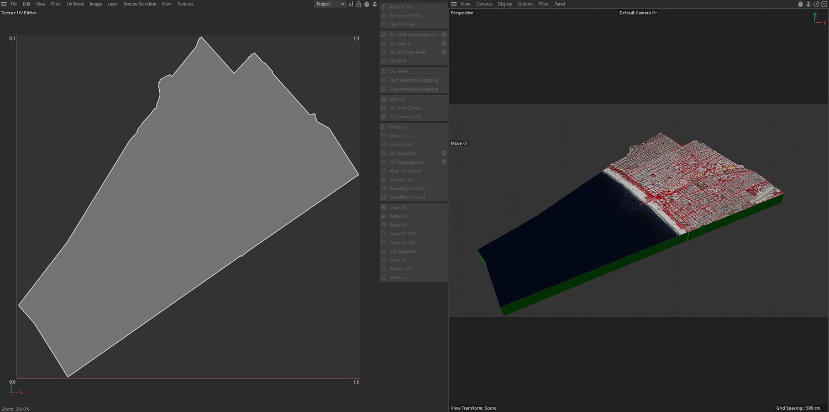Open Set UVW from Projection gear settings
The image size is (829, 412).
coord(444,34)
